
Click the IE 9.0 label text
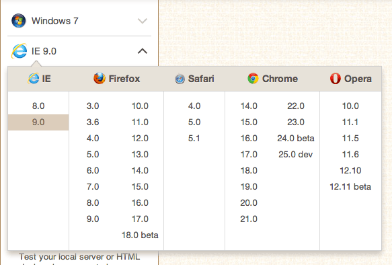pos(44,51)
